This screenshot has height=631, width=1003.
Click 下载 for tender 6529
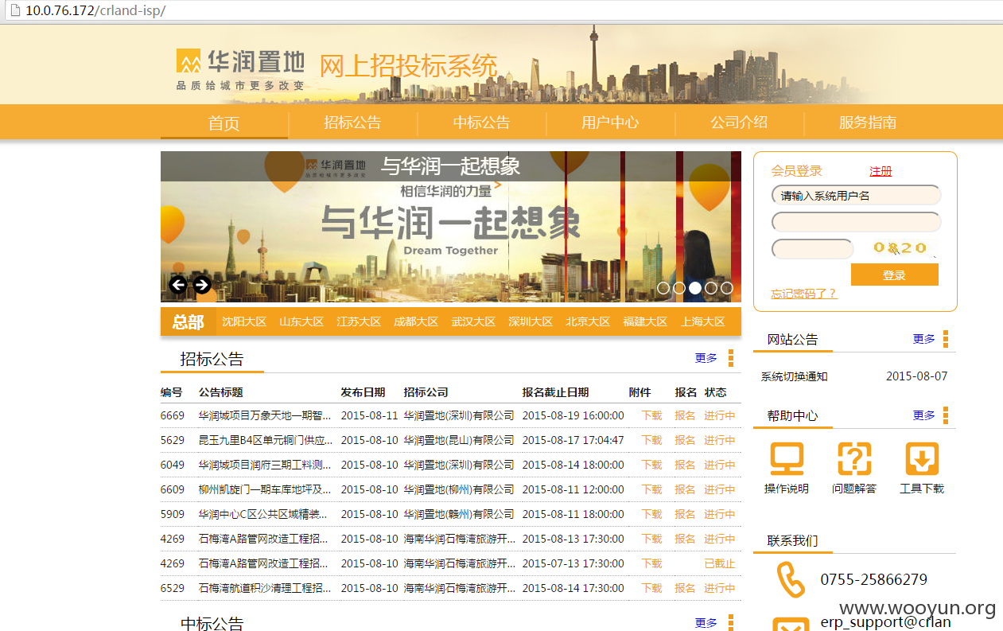pos(651,588)
